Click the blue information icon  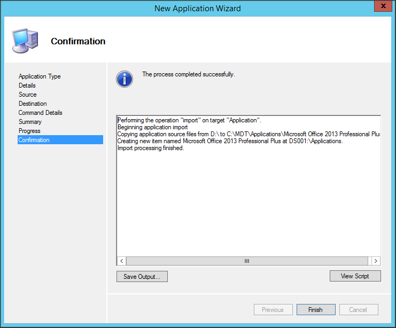125,79
